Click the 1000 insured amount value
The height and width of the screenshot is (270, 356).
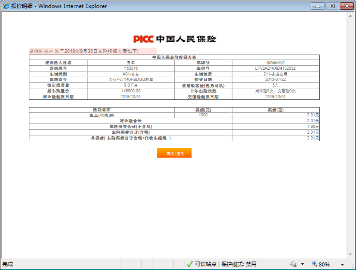tap(203, 115)
